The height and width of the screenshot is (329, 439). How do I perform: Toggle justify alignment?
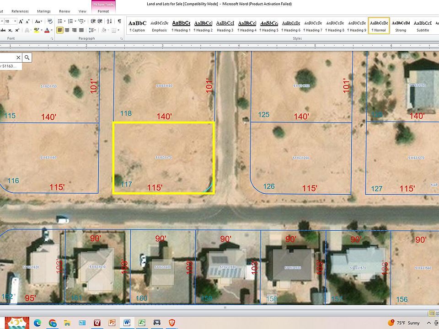[x=81, y=30]
